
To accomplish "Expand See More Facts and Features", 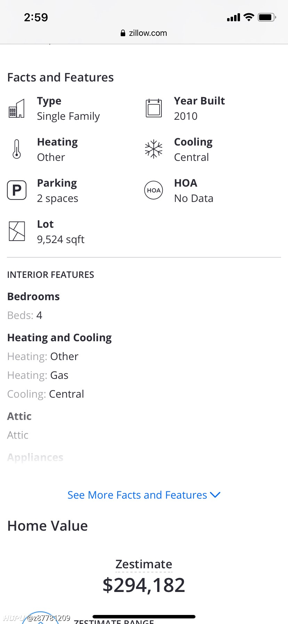I will tap(144, 495).
